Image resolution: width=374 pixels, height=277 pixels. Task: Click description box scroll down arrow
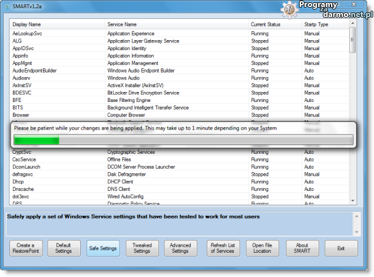pos(357,232)
